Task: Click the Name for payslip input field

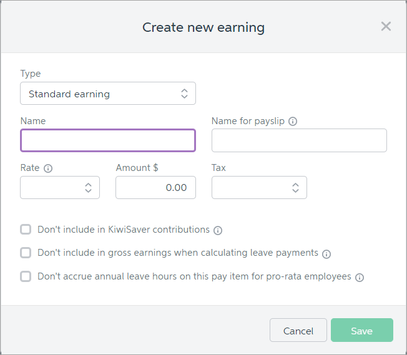Action: [299, 140]
